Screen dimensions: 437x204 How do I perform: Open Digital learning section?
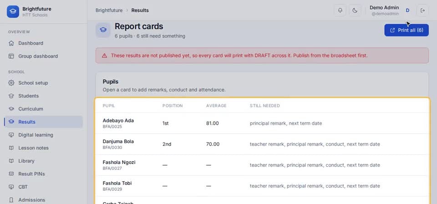[44, 135]
